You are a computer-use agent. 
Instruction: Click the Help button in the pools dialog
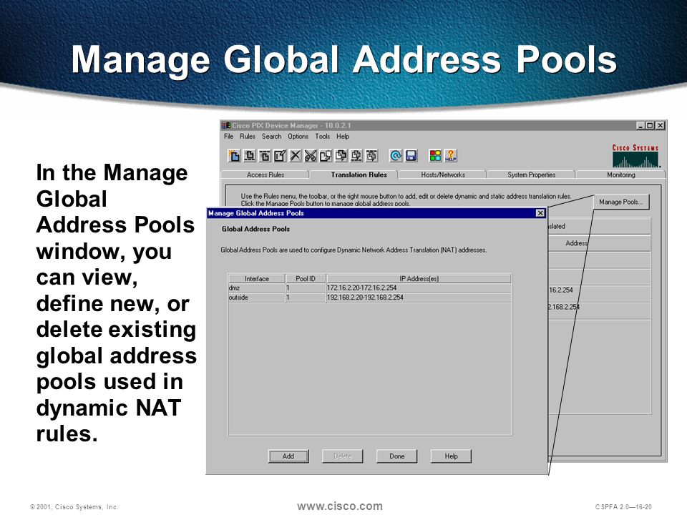452,456
